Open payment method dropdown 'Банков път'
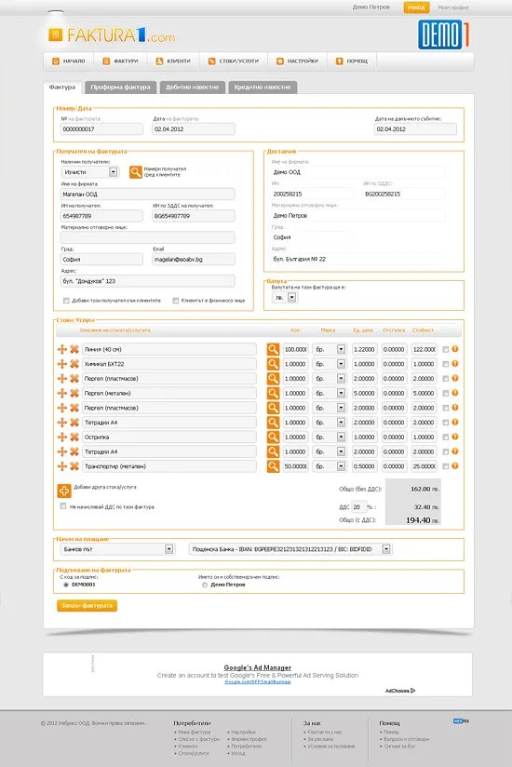The width and height of the screenshot is (512, 767). coord(117,549)
